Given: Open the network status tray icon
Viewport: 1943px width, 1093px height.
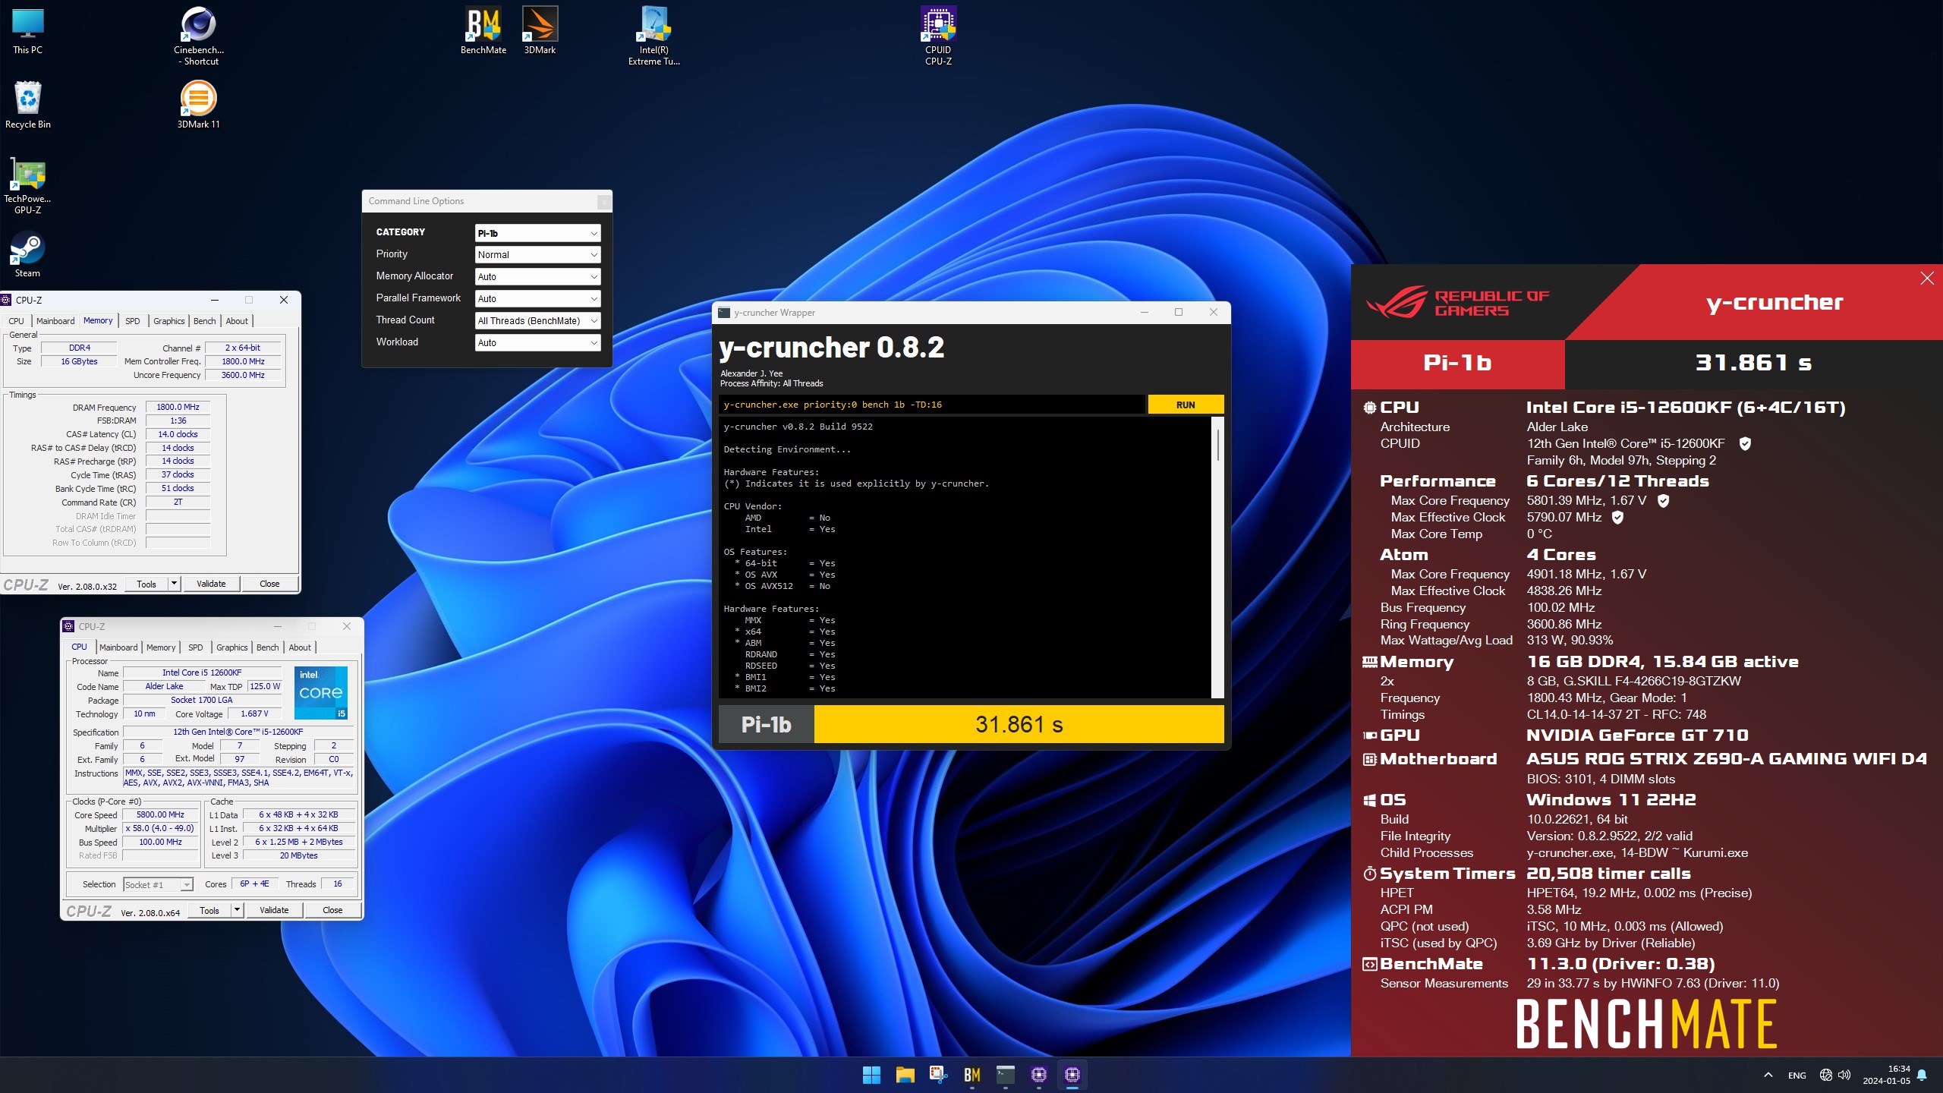Looking at the screenshot, I should [1826, 1075].
